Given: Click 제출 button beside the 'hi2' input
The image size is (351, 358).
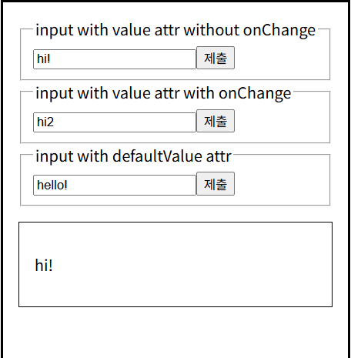Looking at the screenshot, I should click(x=216, y=121).
